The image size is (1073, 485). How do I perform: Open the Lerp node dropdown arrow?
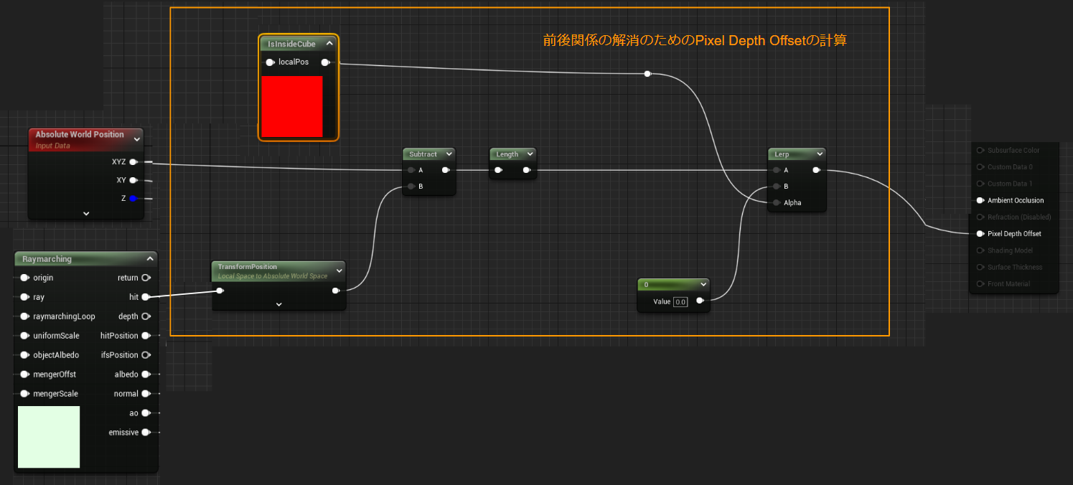click(x=819, y=154)
